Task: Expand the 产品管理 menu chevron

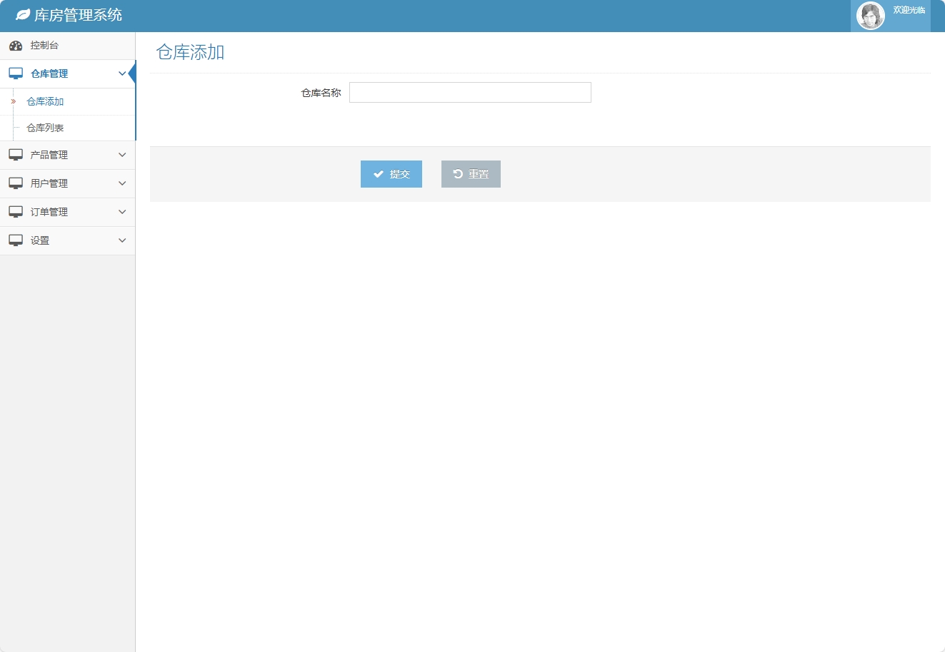Action: pos(122,155)
